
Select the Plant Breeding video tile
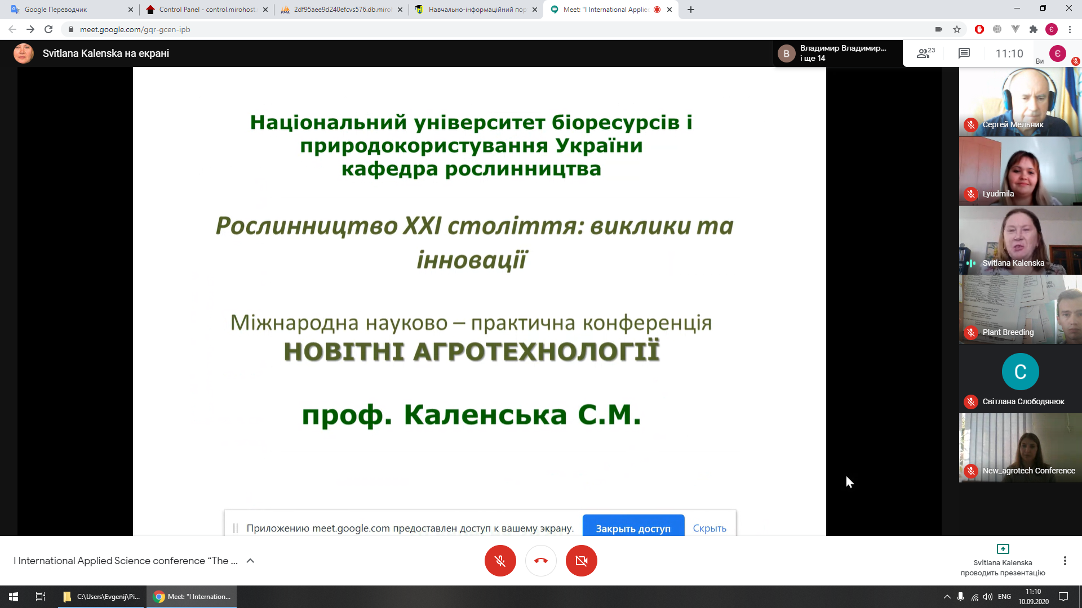click(x=1020, y=310)
